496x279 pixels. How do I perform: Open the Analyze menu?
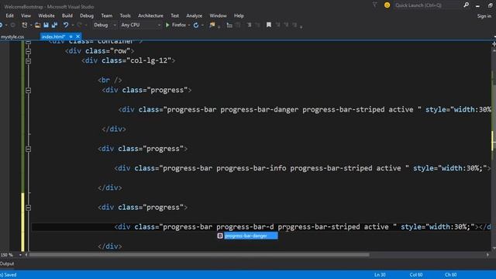(195, 15)
